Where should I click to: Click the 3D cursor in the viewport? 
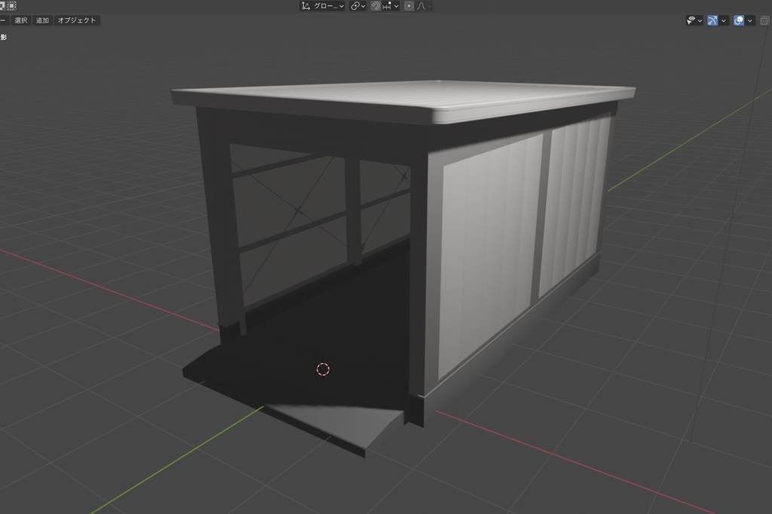(x=323, y=369)
